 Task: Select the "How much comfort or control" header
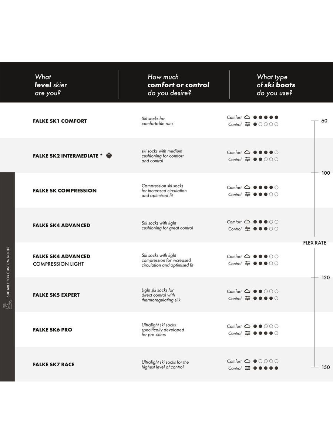pyautogui.click(x=178, y=85)
